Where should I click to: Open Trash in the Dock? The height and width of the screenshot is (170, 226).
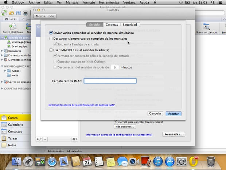coord(211,162)
